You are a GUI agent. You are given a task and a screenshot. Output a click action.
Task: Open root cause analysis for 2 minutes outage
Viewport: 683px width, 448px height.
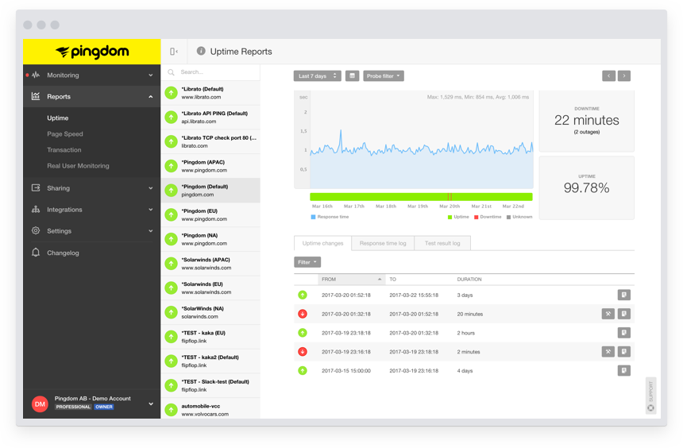(608, 352)
